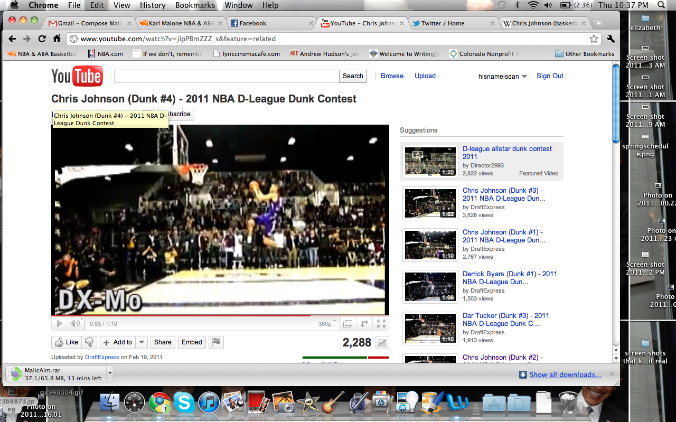Flag the video as inappropriate
676x422 pixels.
click(x=216, y=342)
